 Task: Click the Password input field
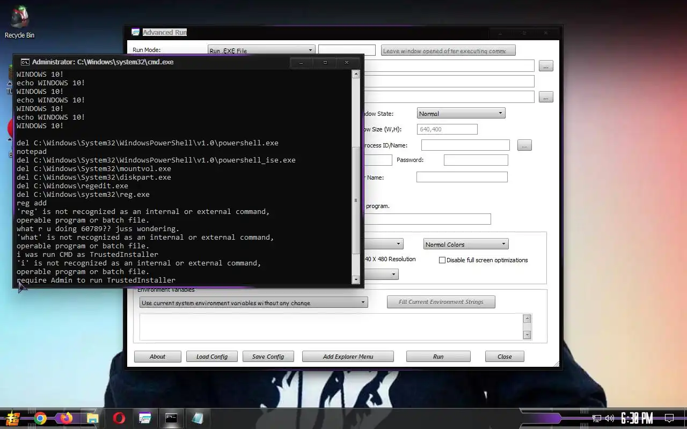[x=476, y=160]
